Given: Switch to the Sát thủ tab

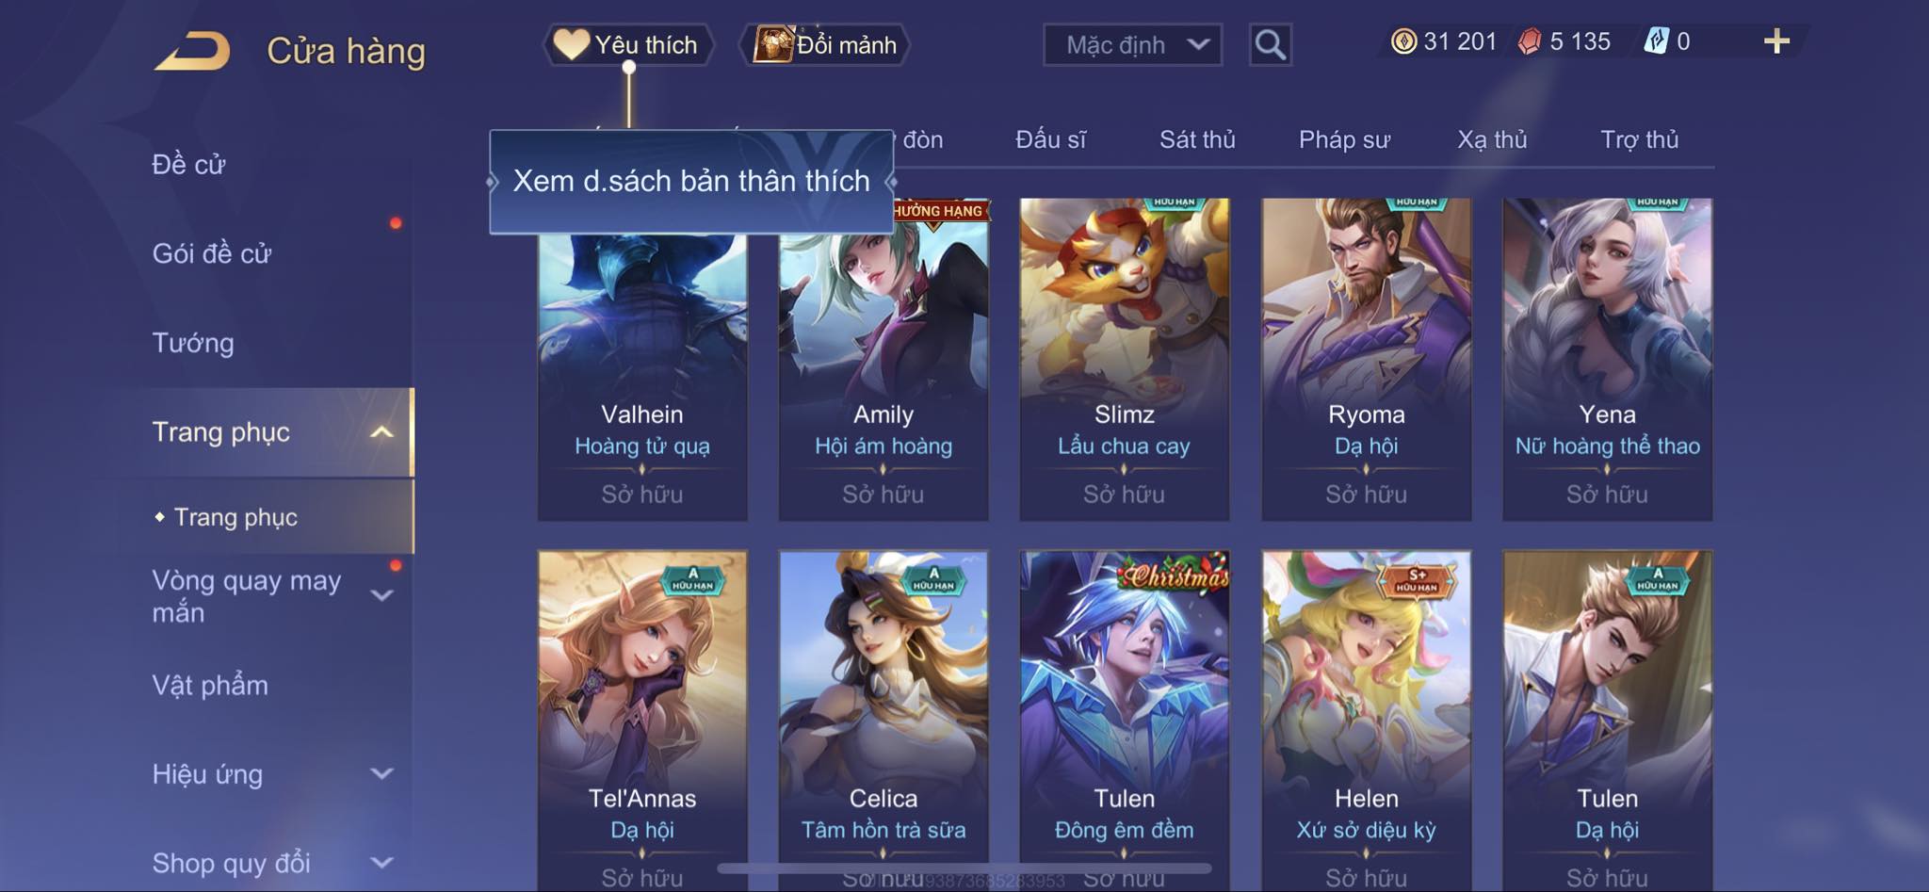Looking at the screenshot, I should tap(1196, 139).
